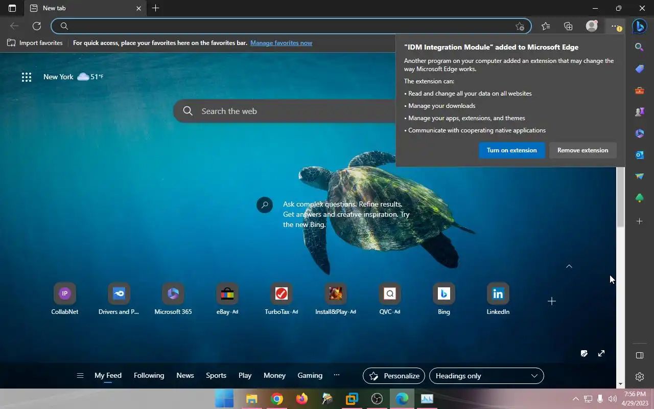This screenshot has height=409, width=654.
Task: Switch to the News tab
Action: (185, 375)
